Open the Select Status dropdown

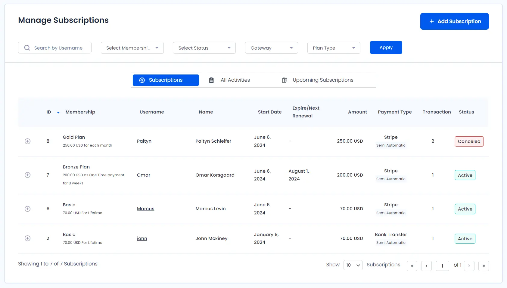tap(204, 48)
